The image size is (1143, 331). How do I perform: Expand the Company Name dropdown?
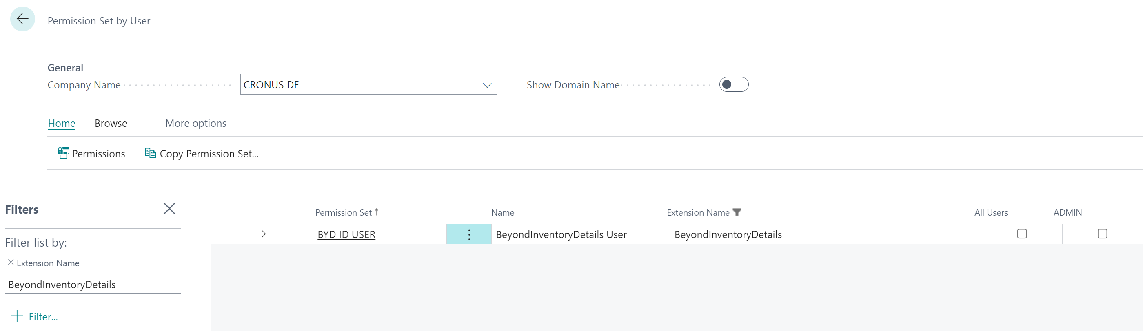pos(487,85)
